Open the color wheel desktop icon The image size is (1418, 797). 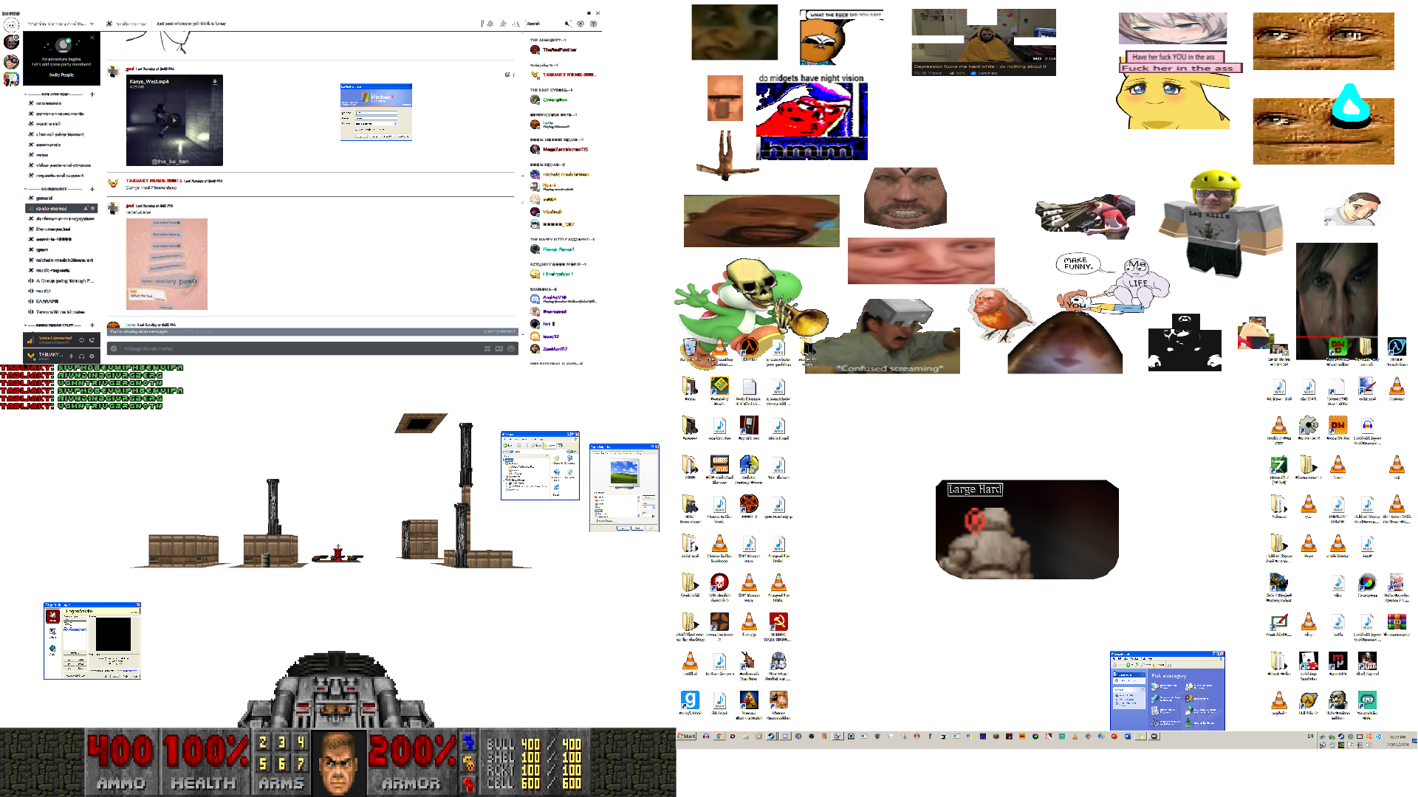point(1367,584)
